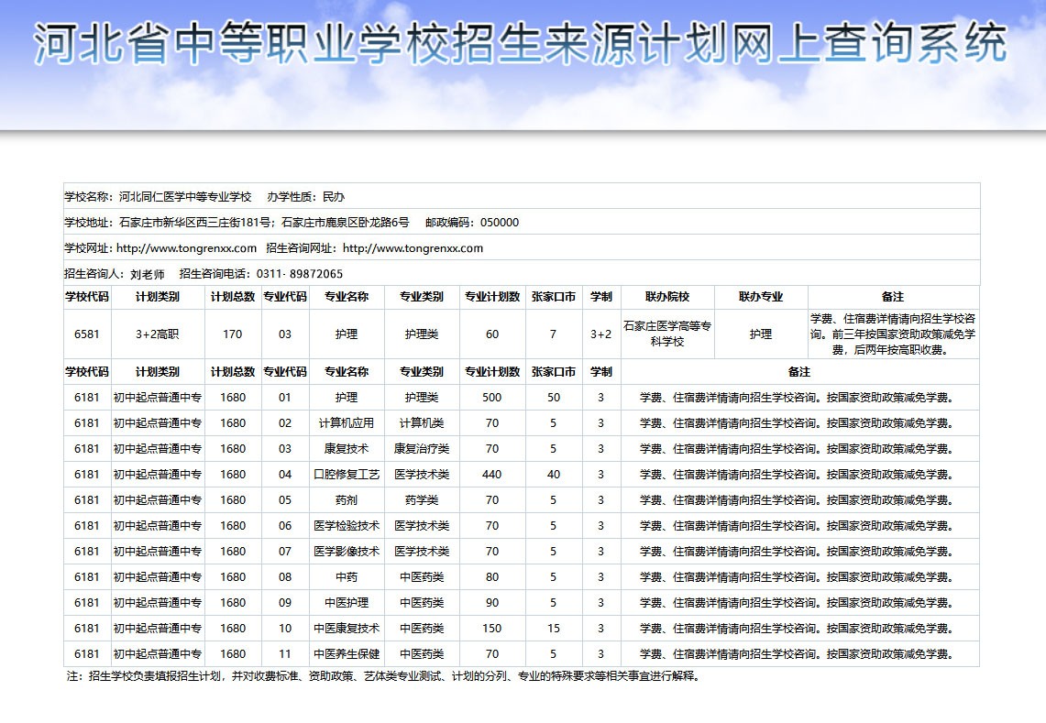Click the school address line 石家庄市新华区西三庄街181号
The width and height of the screenshot is (1046, 723).
click(194, 222)
